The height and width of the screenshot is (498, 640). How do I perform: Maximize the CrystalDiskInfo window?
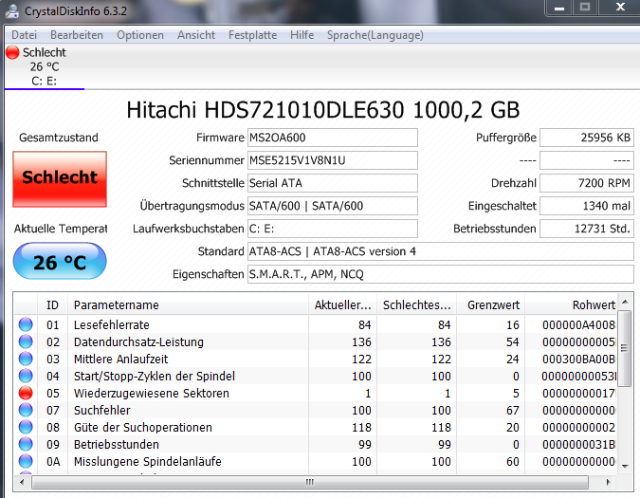click(x=585, y=8)
